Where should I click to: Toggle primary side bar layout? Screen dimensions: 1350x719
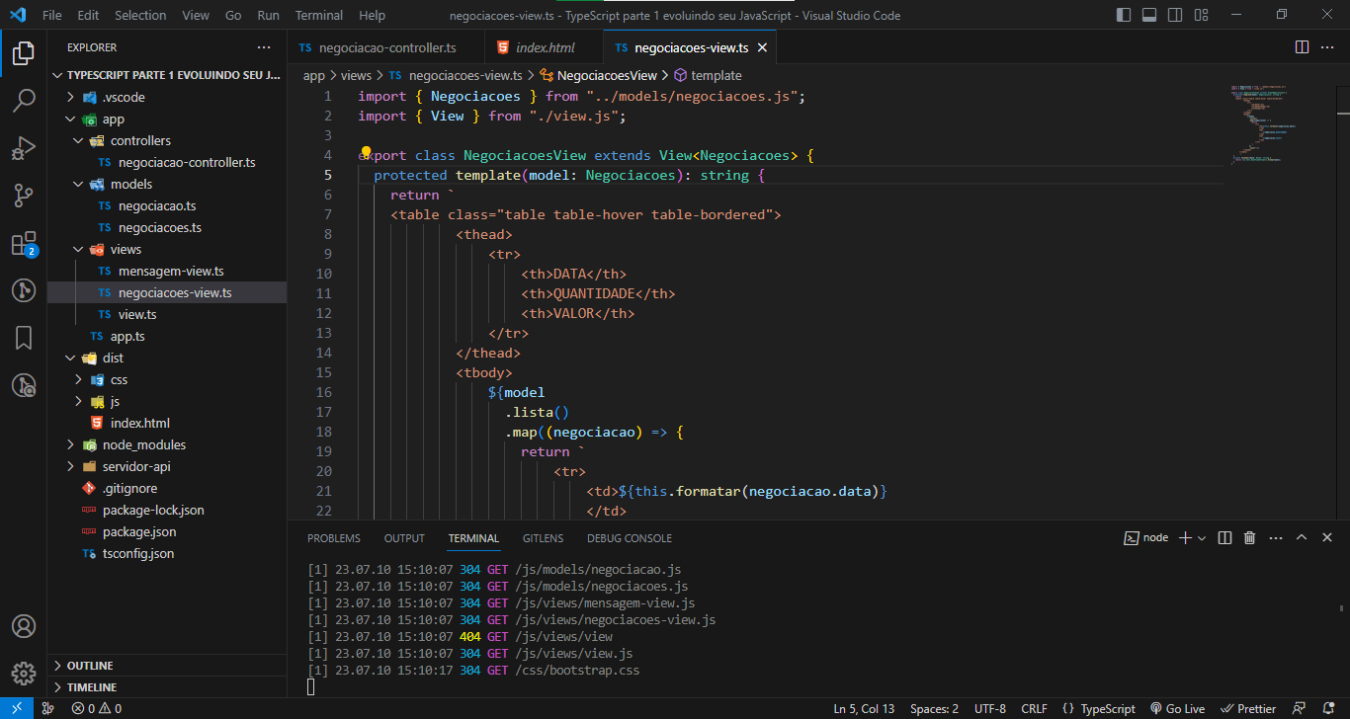tap(1124, 15)
